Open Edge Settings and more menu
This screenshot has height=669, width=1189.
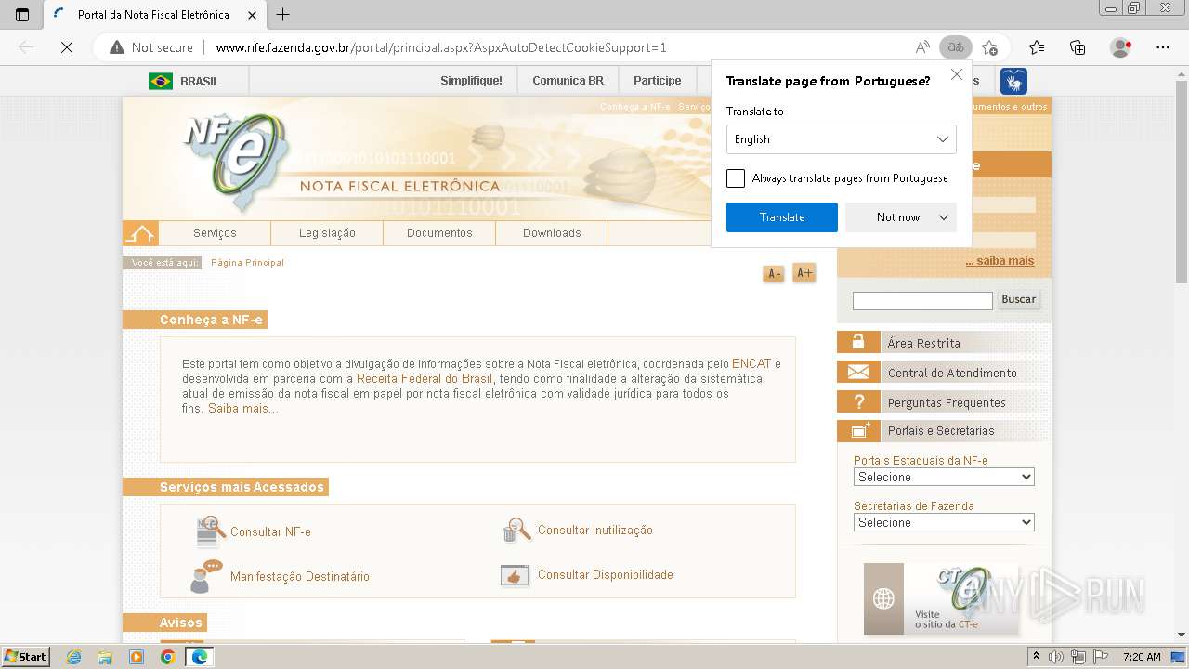point(1163,47)
